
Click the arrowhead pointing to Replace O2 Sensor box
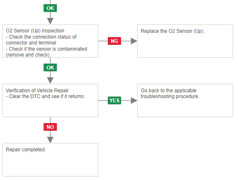134,41
